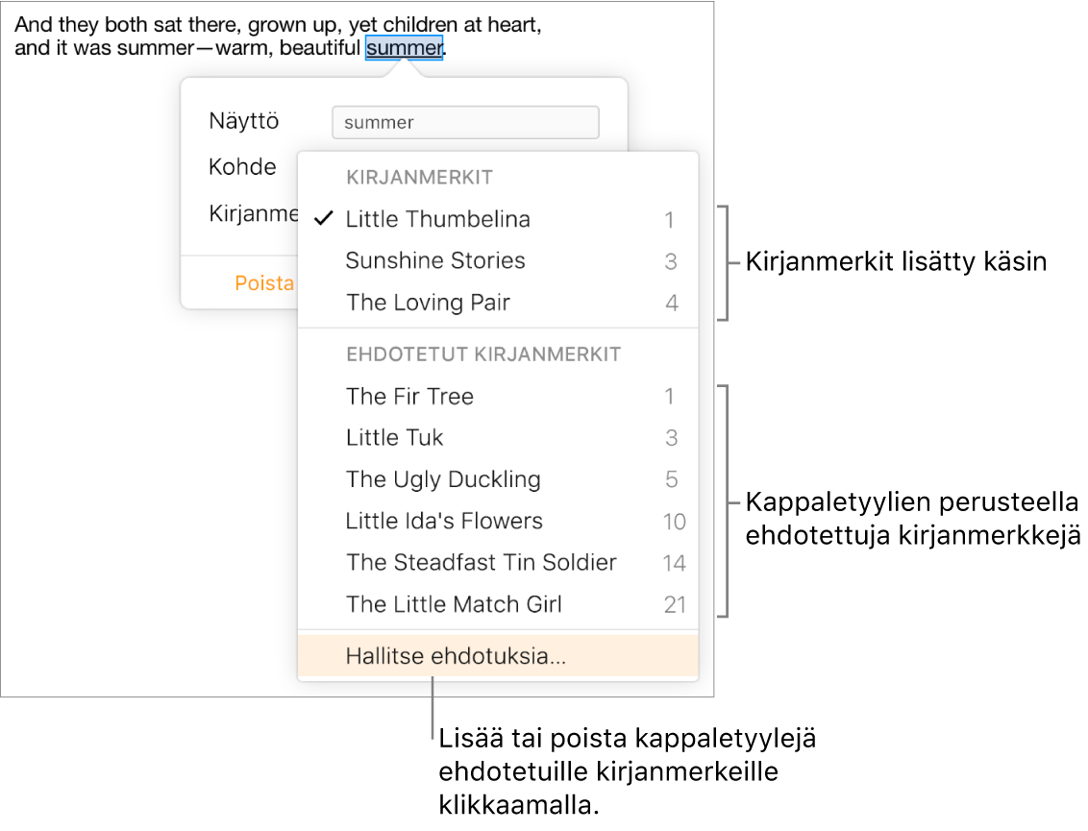Select suggested bookmark The Fir Tree
This screenshot has height=831, width=1088.
click(409, 396)
